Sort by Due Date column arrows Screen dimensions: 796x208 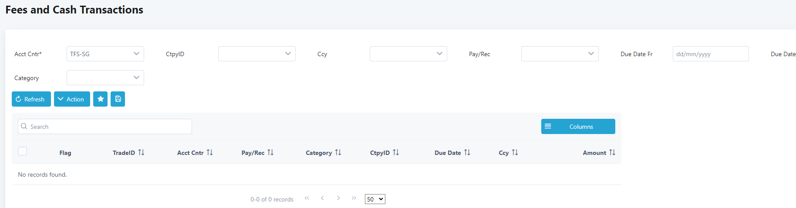(467, 152)
